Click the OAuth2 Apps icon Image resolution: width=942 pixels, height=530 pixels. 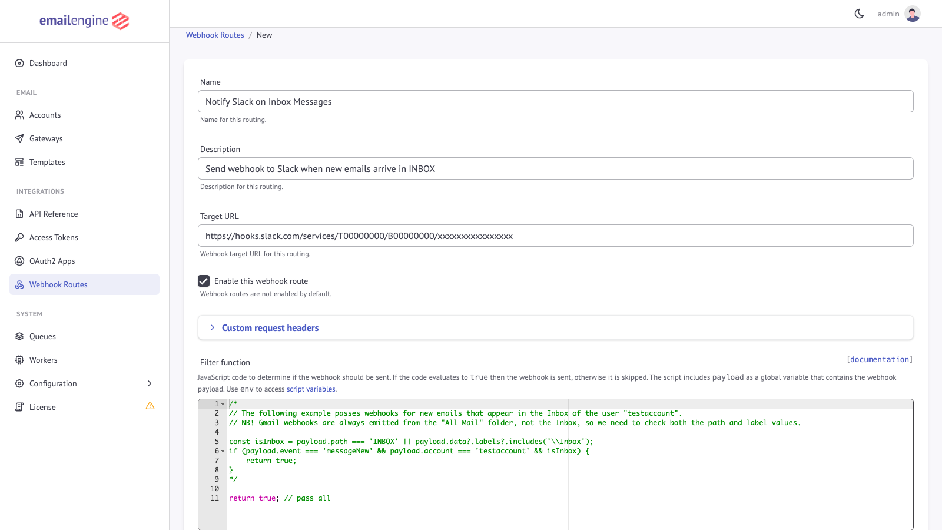(19, 261)
